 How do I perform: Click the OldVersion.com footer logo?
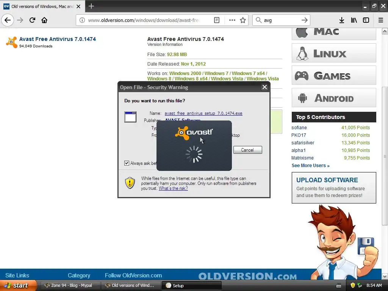[247, 276]
